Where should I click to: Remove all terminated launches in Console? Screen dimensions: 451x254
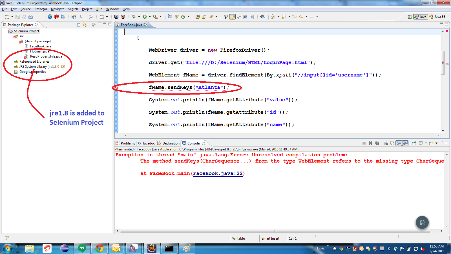[x=377, y=143]
